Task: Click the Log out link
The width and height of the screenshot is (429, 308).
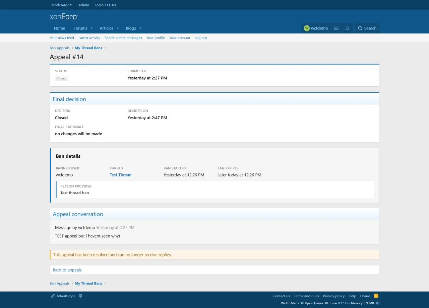Action: click(x=201, y=38)
